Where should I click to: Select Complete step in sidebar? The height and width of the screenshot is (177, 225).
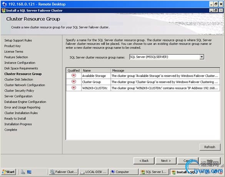pos(11,130)
